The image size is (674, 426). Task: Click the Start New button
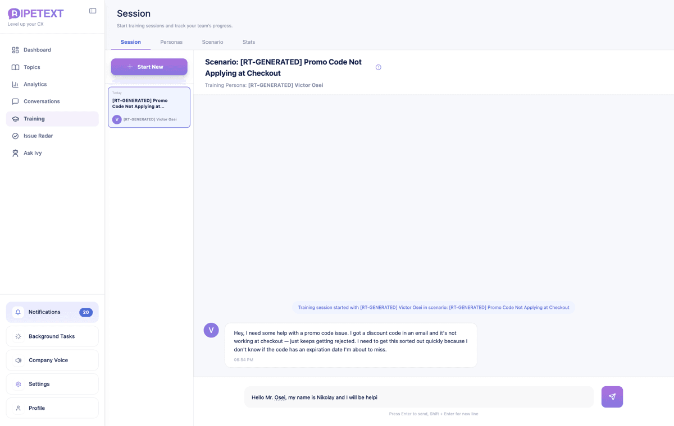point(149,66)
